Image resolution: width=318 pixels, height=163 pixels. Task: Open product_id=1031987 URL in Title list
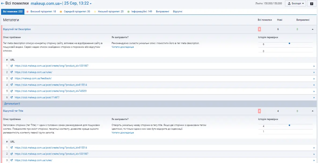tap(51, 154)
